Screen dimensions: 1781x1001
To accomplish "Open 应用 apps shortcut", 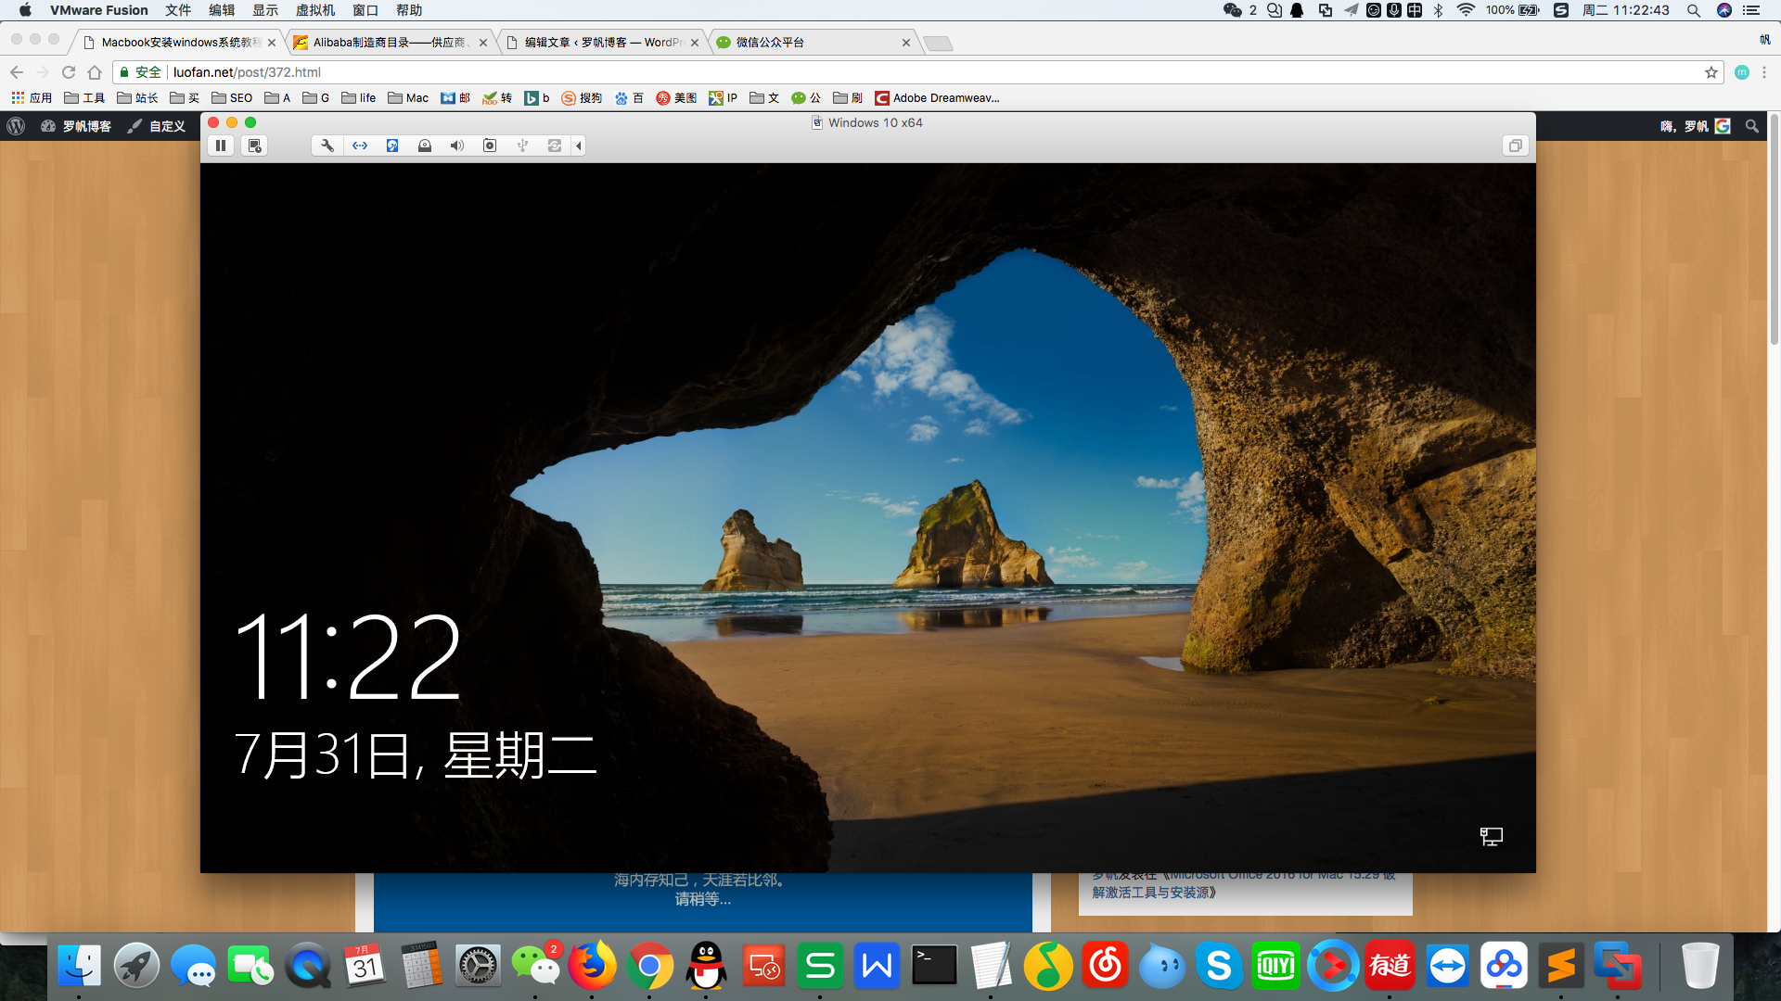I will [x=32, y=98].
